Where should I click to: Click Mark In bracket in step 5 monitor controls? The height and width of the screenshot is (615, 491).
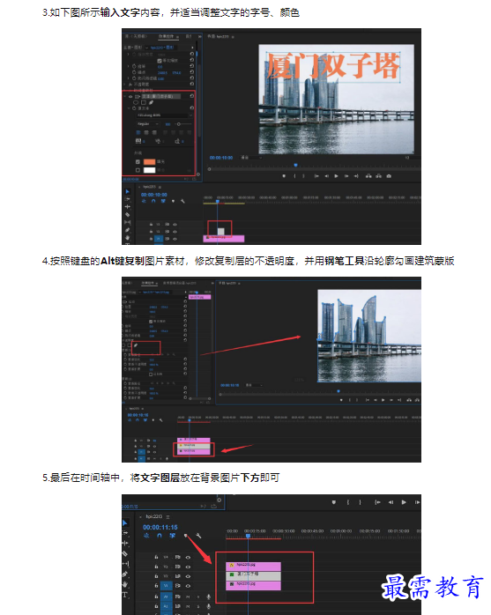[347, 502]
